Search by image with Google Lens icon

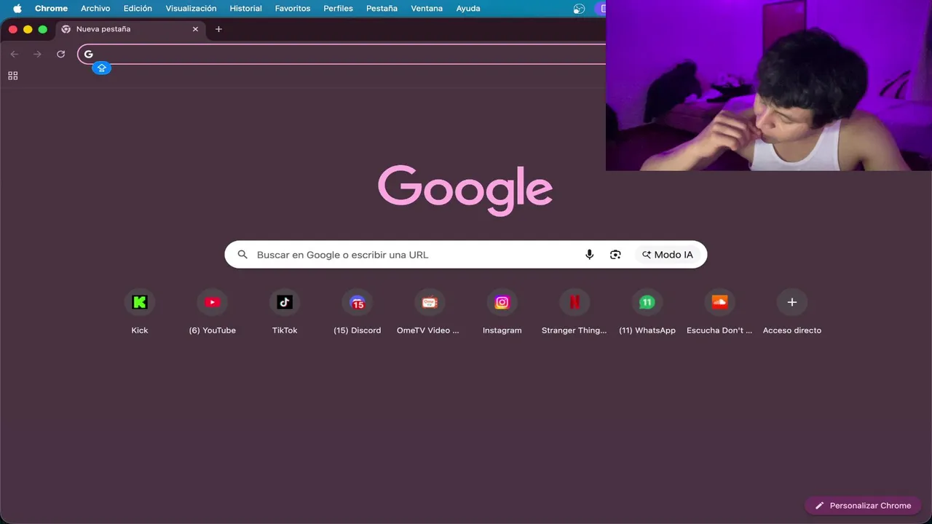[x=615, y=255]
